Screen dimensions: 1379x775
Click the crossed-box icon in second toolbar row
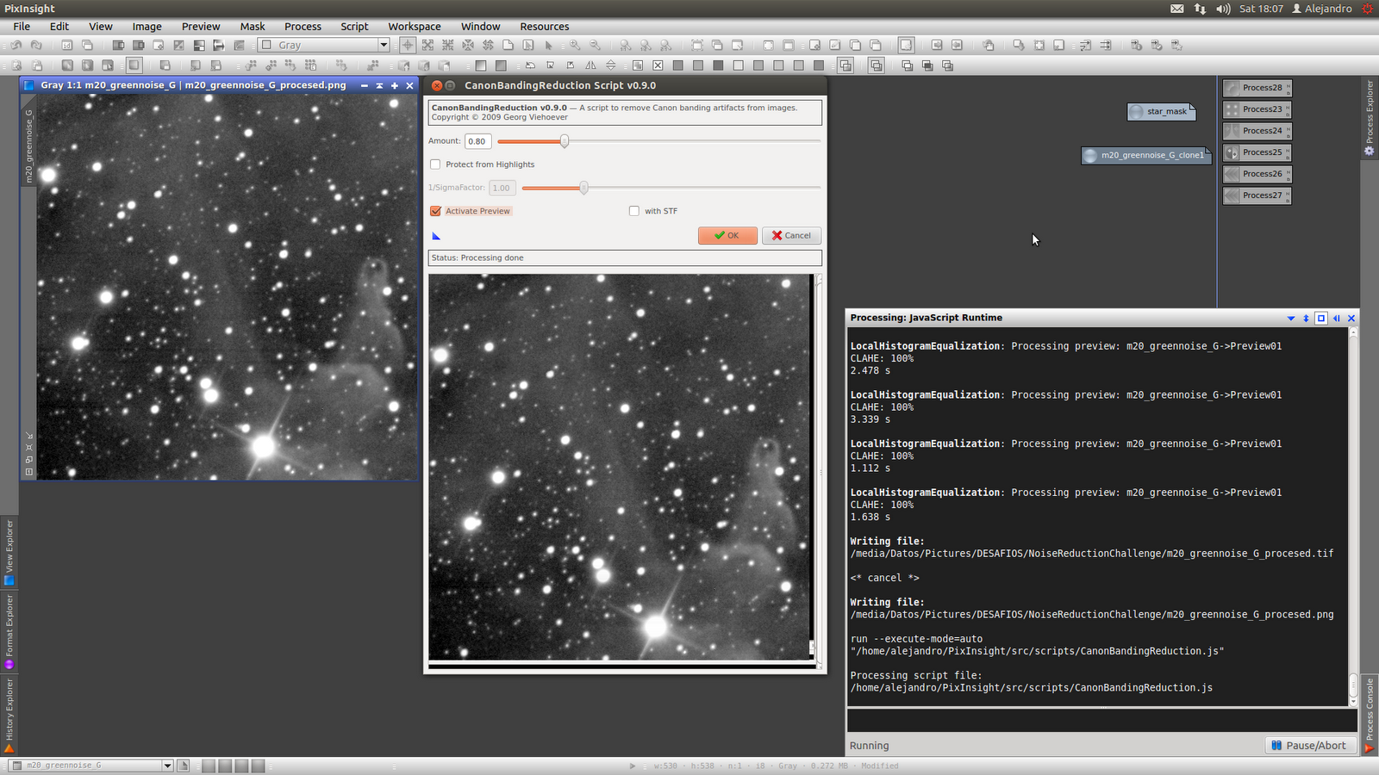658,65
